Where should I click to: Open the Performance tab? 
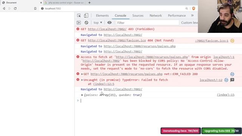point(177,15)
